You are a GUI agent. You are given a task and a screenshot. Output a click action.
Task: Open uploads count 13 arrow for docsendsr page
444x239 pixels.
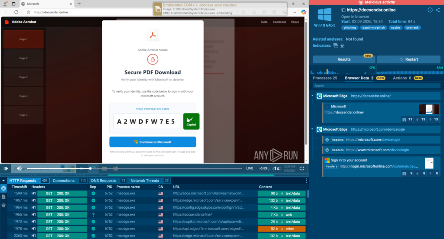pyautogui.click(x=430, y=119)
